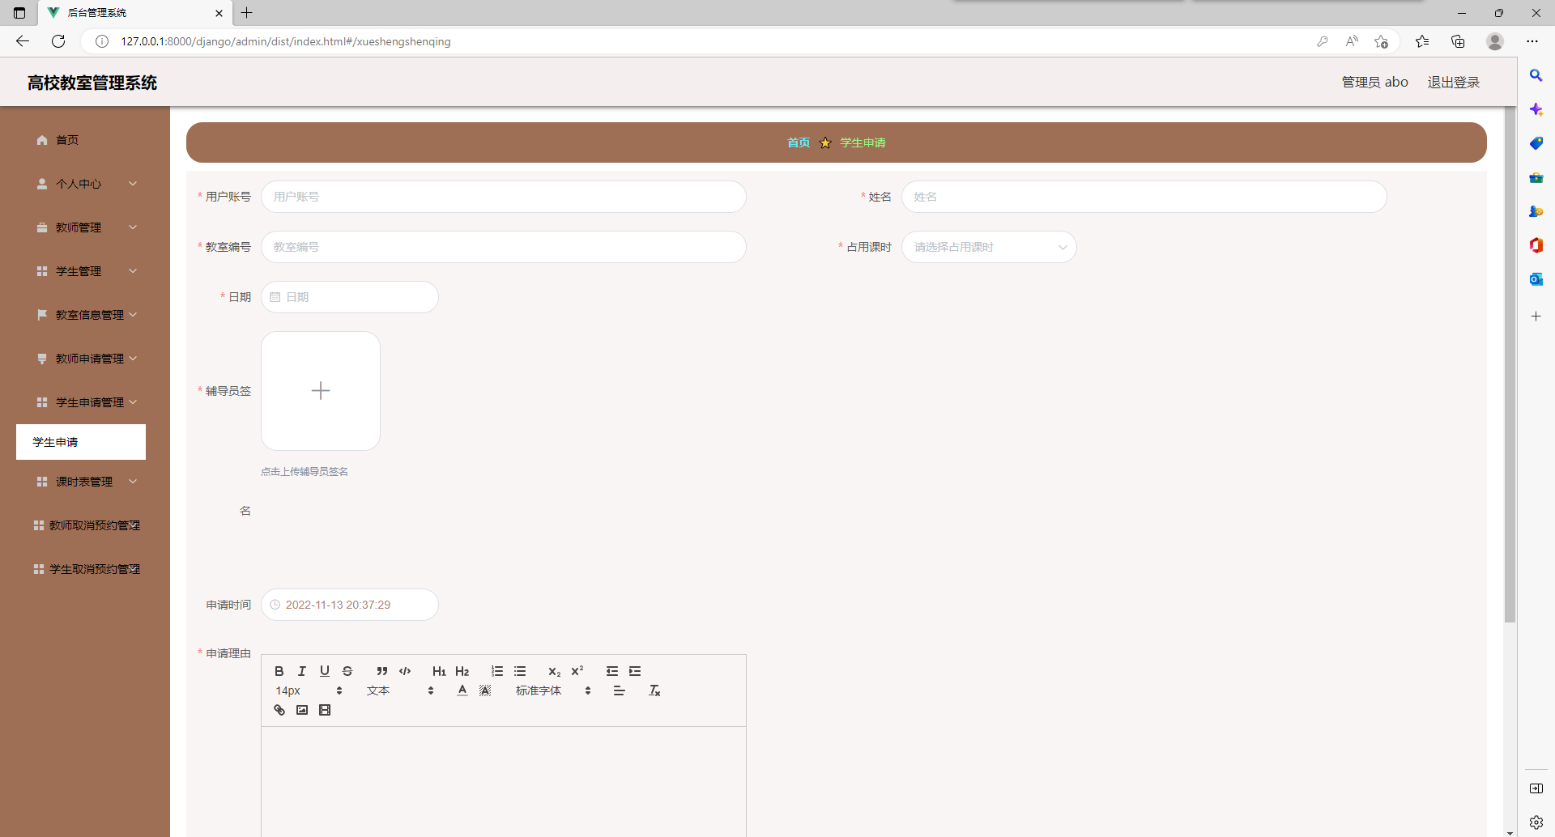This screenshot has height=837, width=1555.
Task: Expand the 个人中心 sidebar menu
Action: [x=85, y=184]
